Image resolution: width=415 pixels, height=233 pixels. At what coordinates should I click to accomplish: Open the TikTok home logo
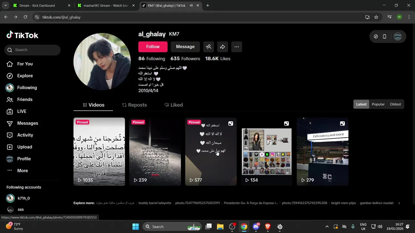(22, 35)
